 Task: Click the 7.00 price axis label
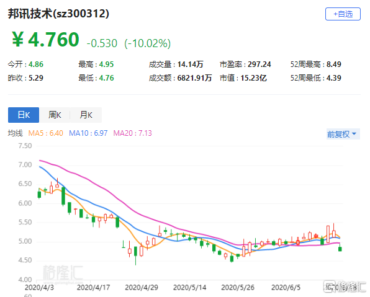tap(25, 165)
